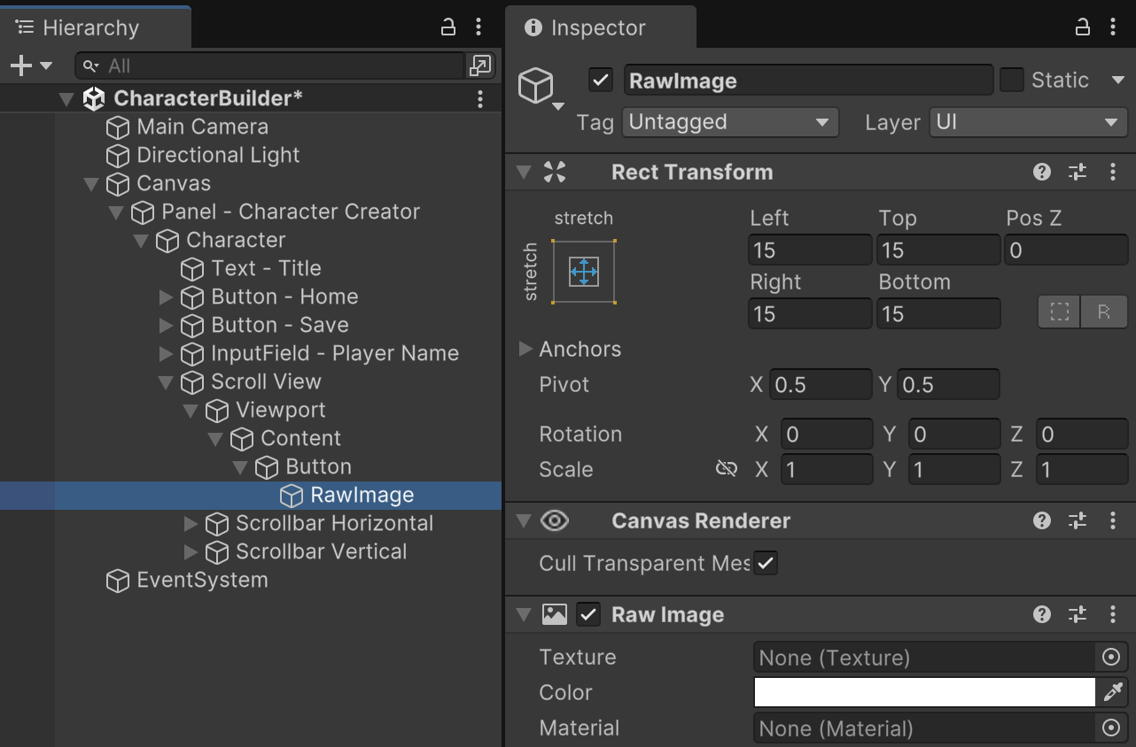Enable the Static checkbox

pos(1011,81)
